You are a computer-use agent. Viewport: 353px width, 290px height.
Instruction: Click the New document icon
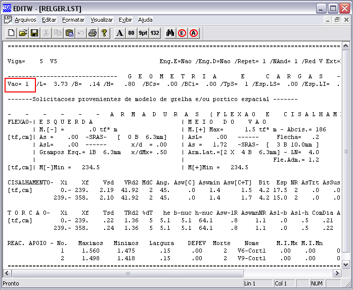pyautogui.click(x=11, y=33)
